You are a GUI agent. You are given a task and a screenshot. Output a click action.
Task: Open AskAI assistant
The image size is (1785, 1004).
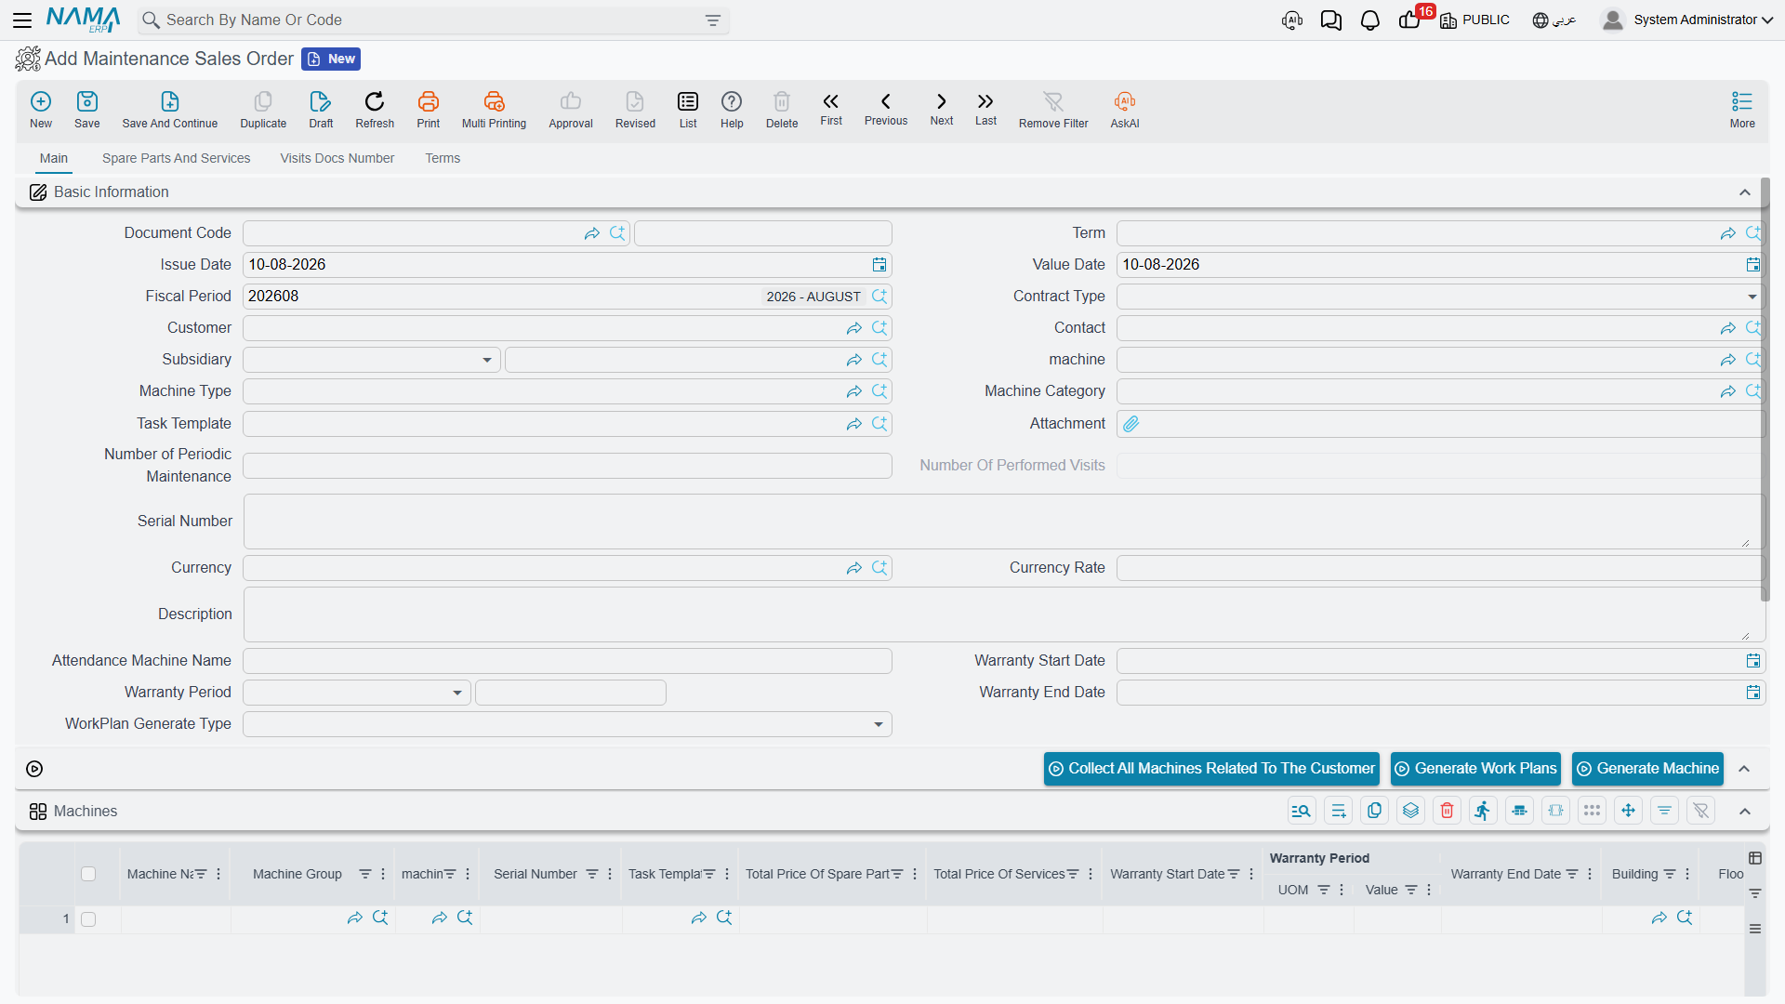pos(1125,110)
